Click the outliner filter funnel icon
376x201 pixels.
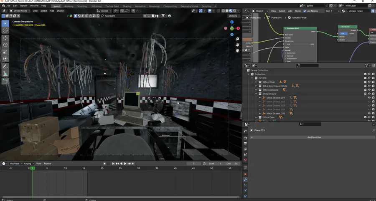click(x=366, y=65)
